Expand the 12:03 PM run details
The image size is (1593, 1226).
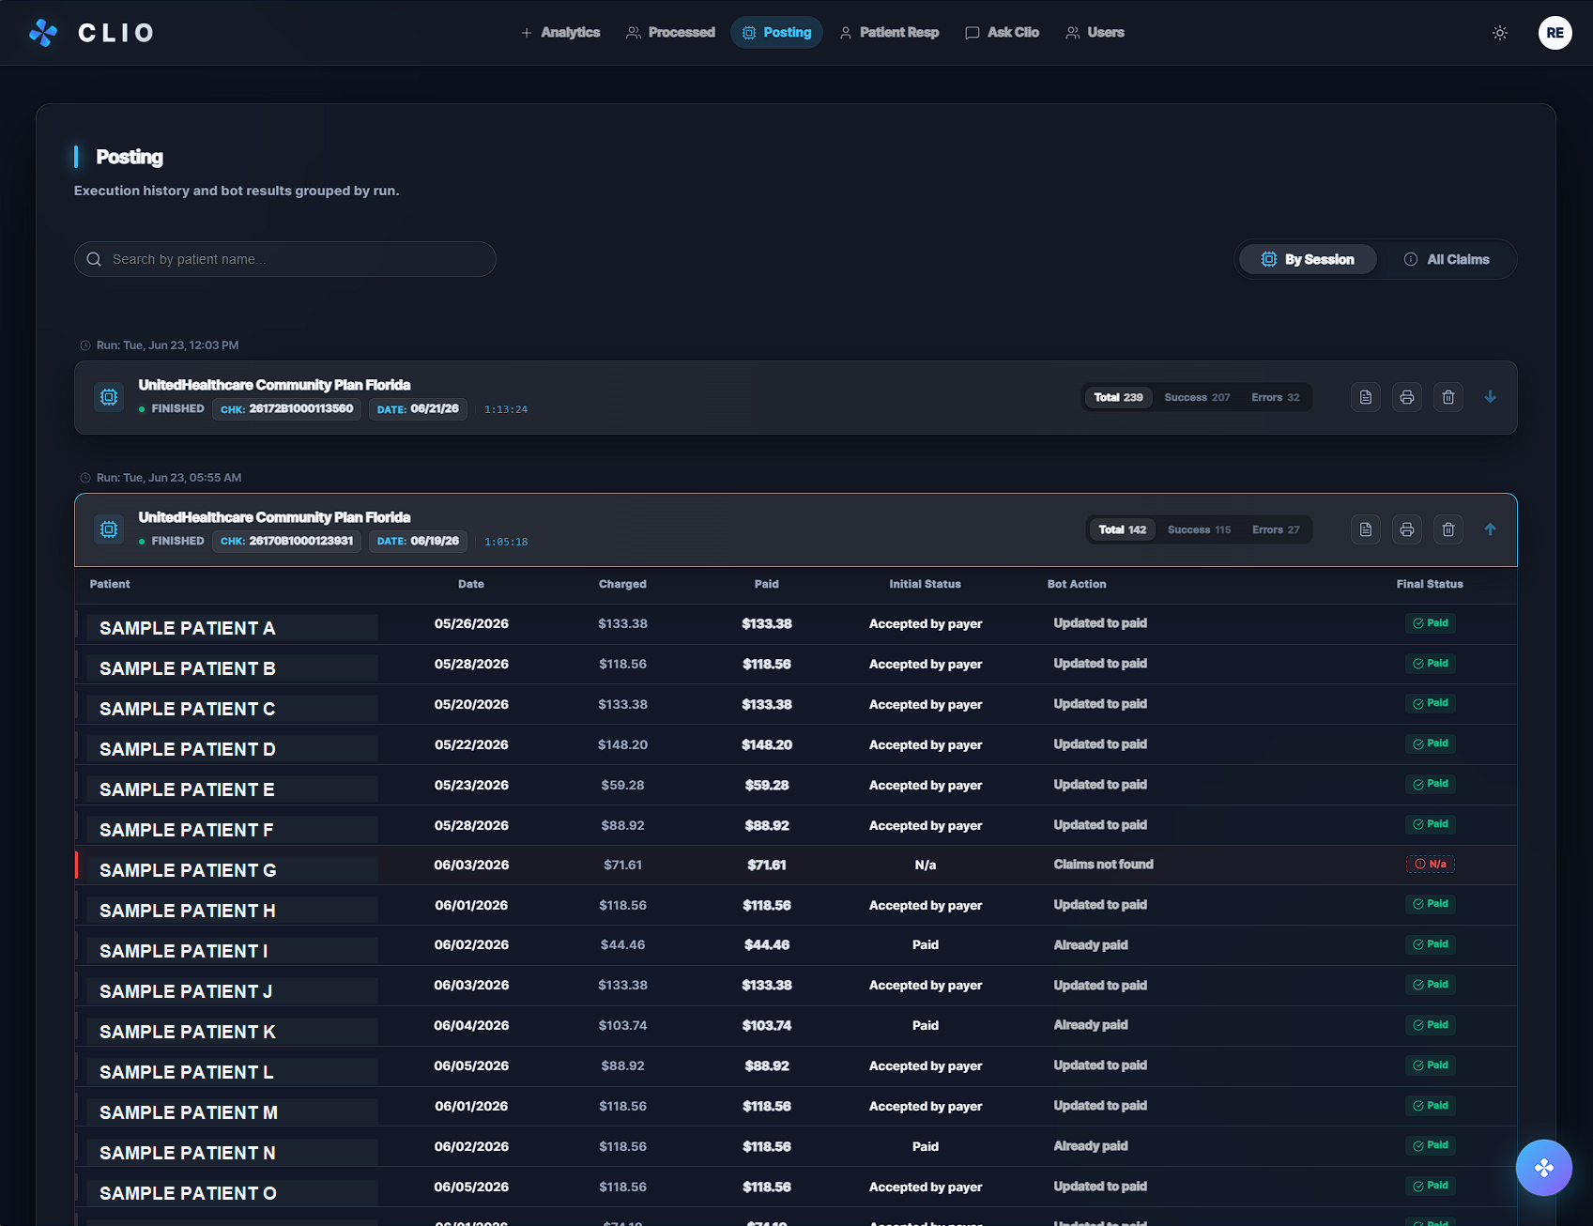coord(1490,397)
